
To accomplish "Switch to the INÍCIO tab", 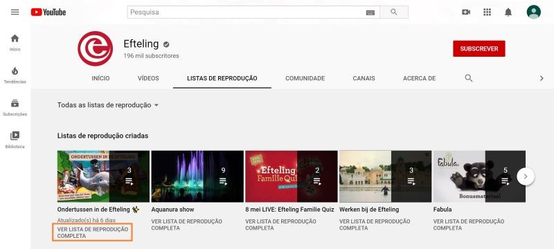I will (100, 78).
